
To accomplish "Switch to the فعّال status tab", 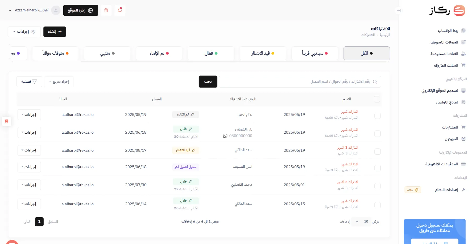I will pyautogui.click(x=211, y=53).
